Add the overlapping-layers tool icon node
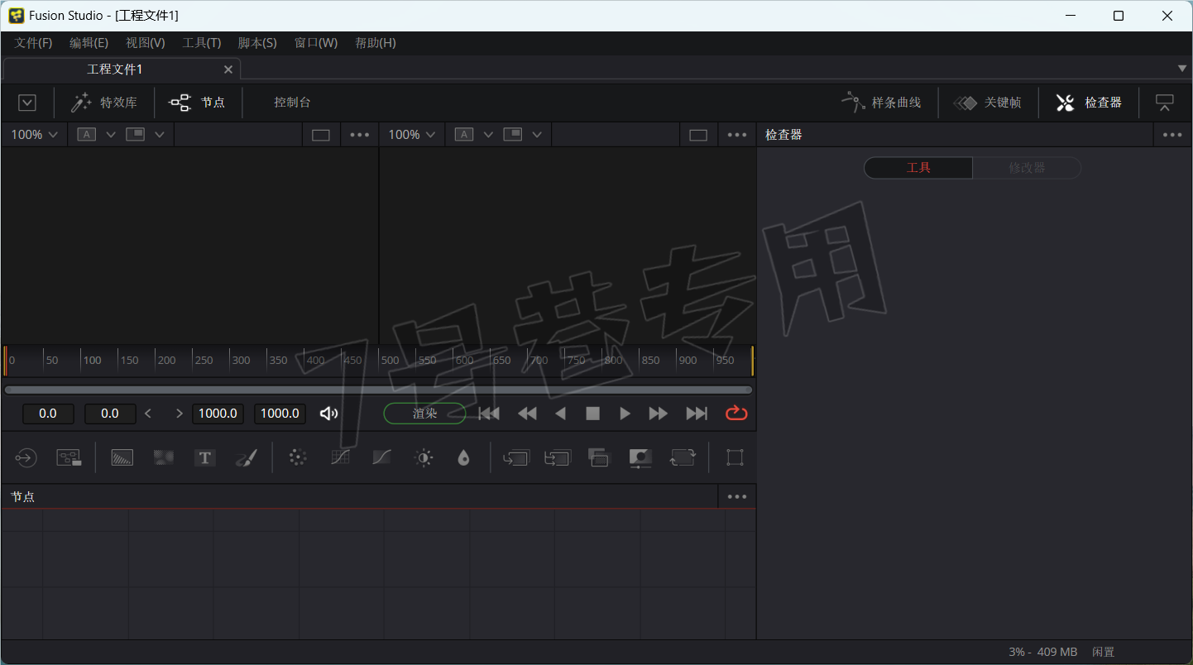Image resolution: width=1193 pixels, height=665 pixels. coord(598,457)
